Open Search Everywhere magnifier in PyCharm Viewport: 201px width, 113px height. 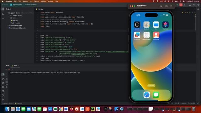click(x=194, y=5)
